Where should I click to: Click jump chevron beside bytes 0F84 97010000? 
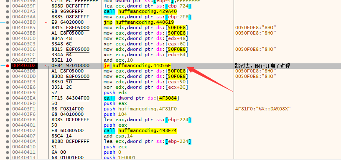[46, 66]
